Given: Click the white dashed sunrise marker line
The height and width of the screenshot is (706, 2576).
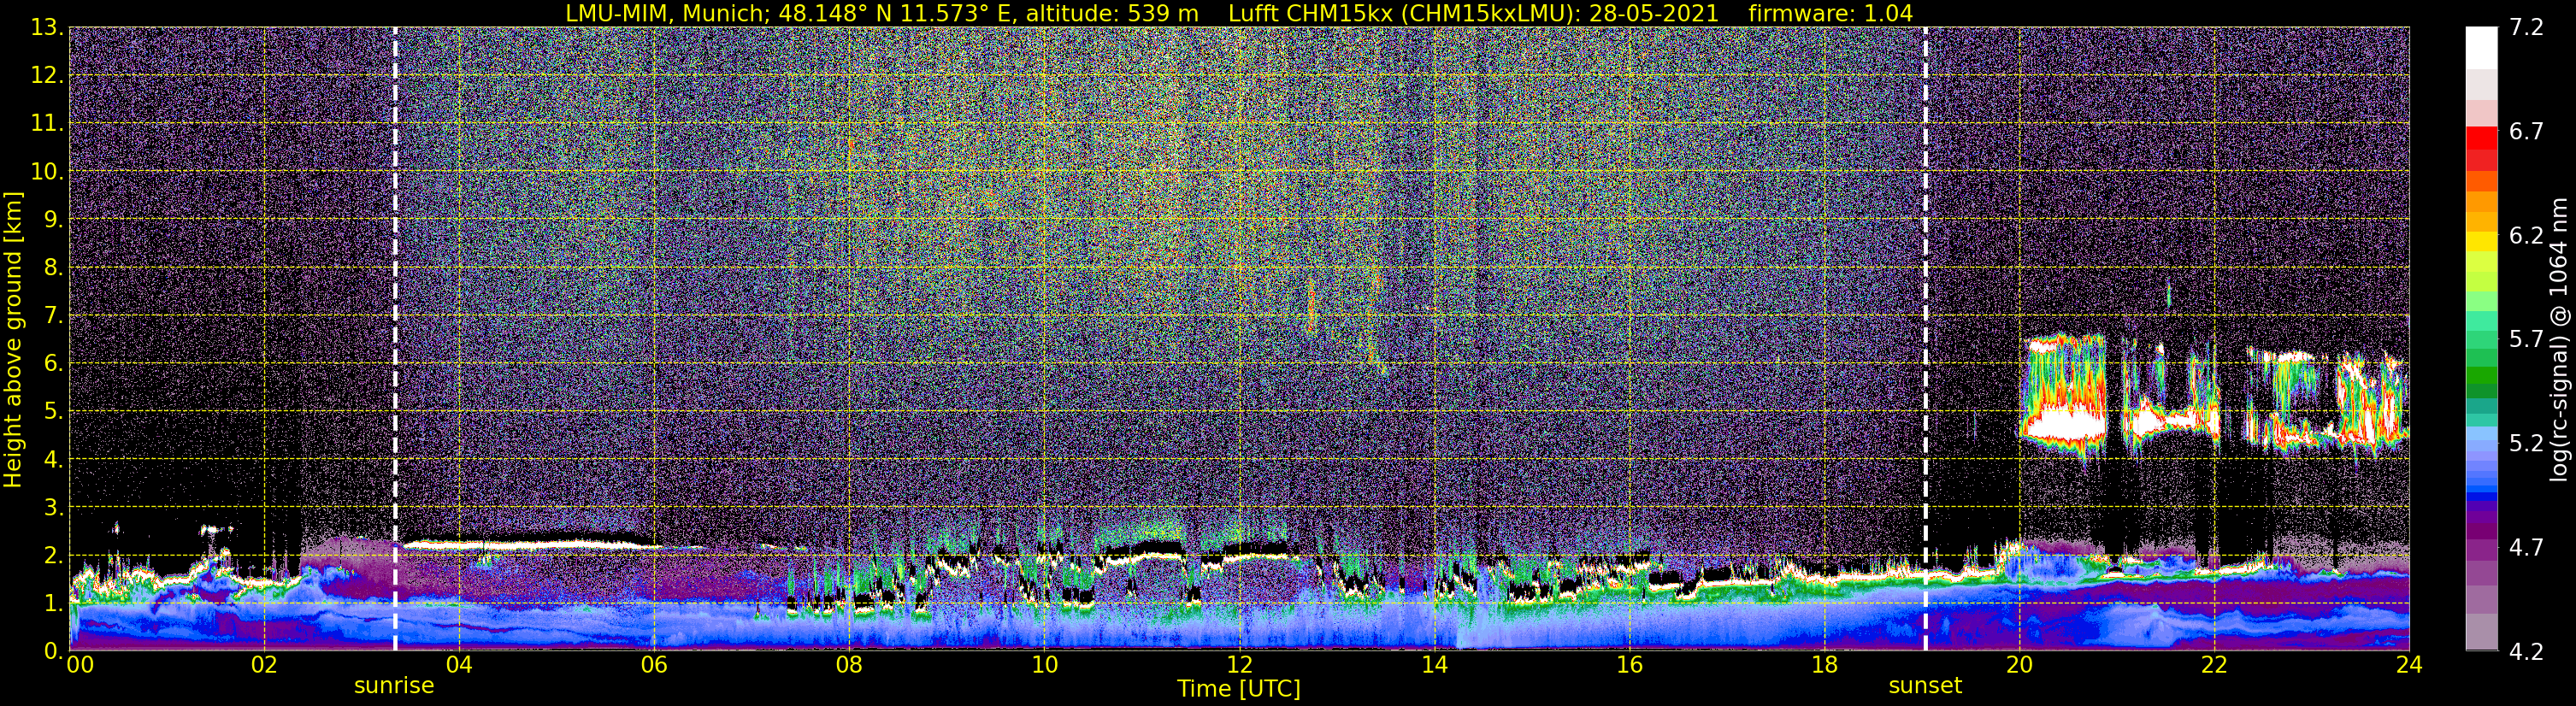Looking at the screenshot, I should pos(395,339).
